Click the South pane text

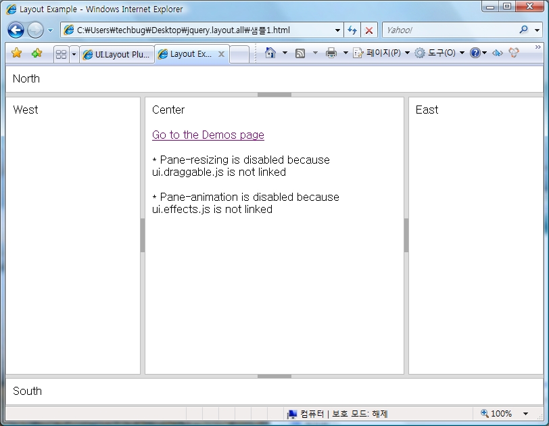tap(27, 391)
